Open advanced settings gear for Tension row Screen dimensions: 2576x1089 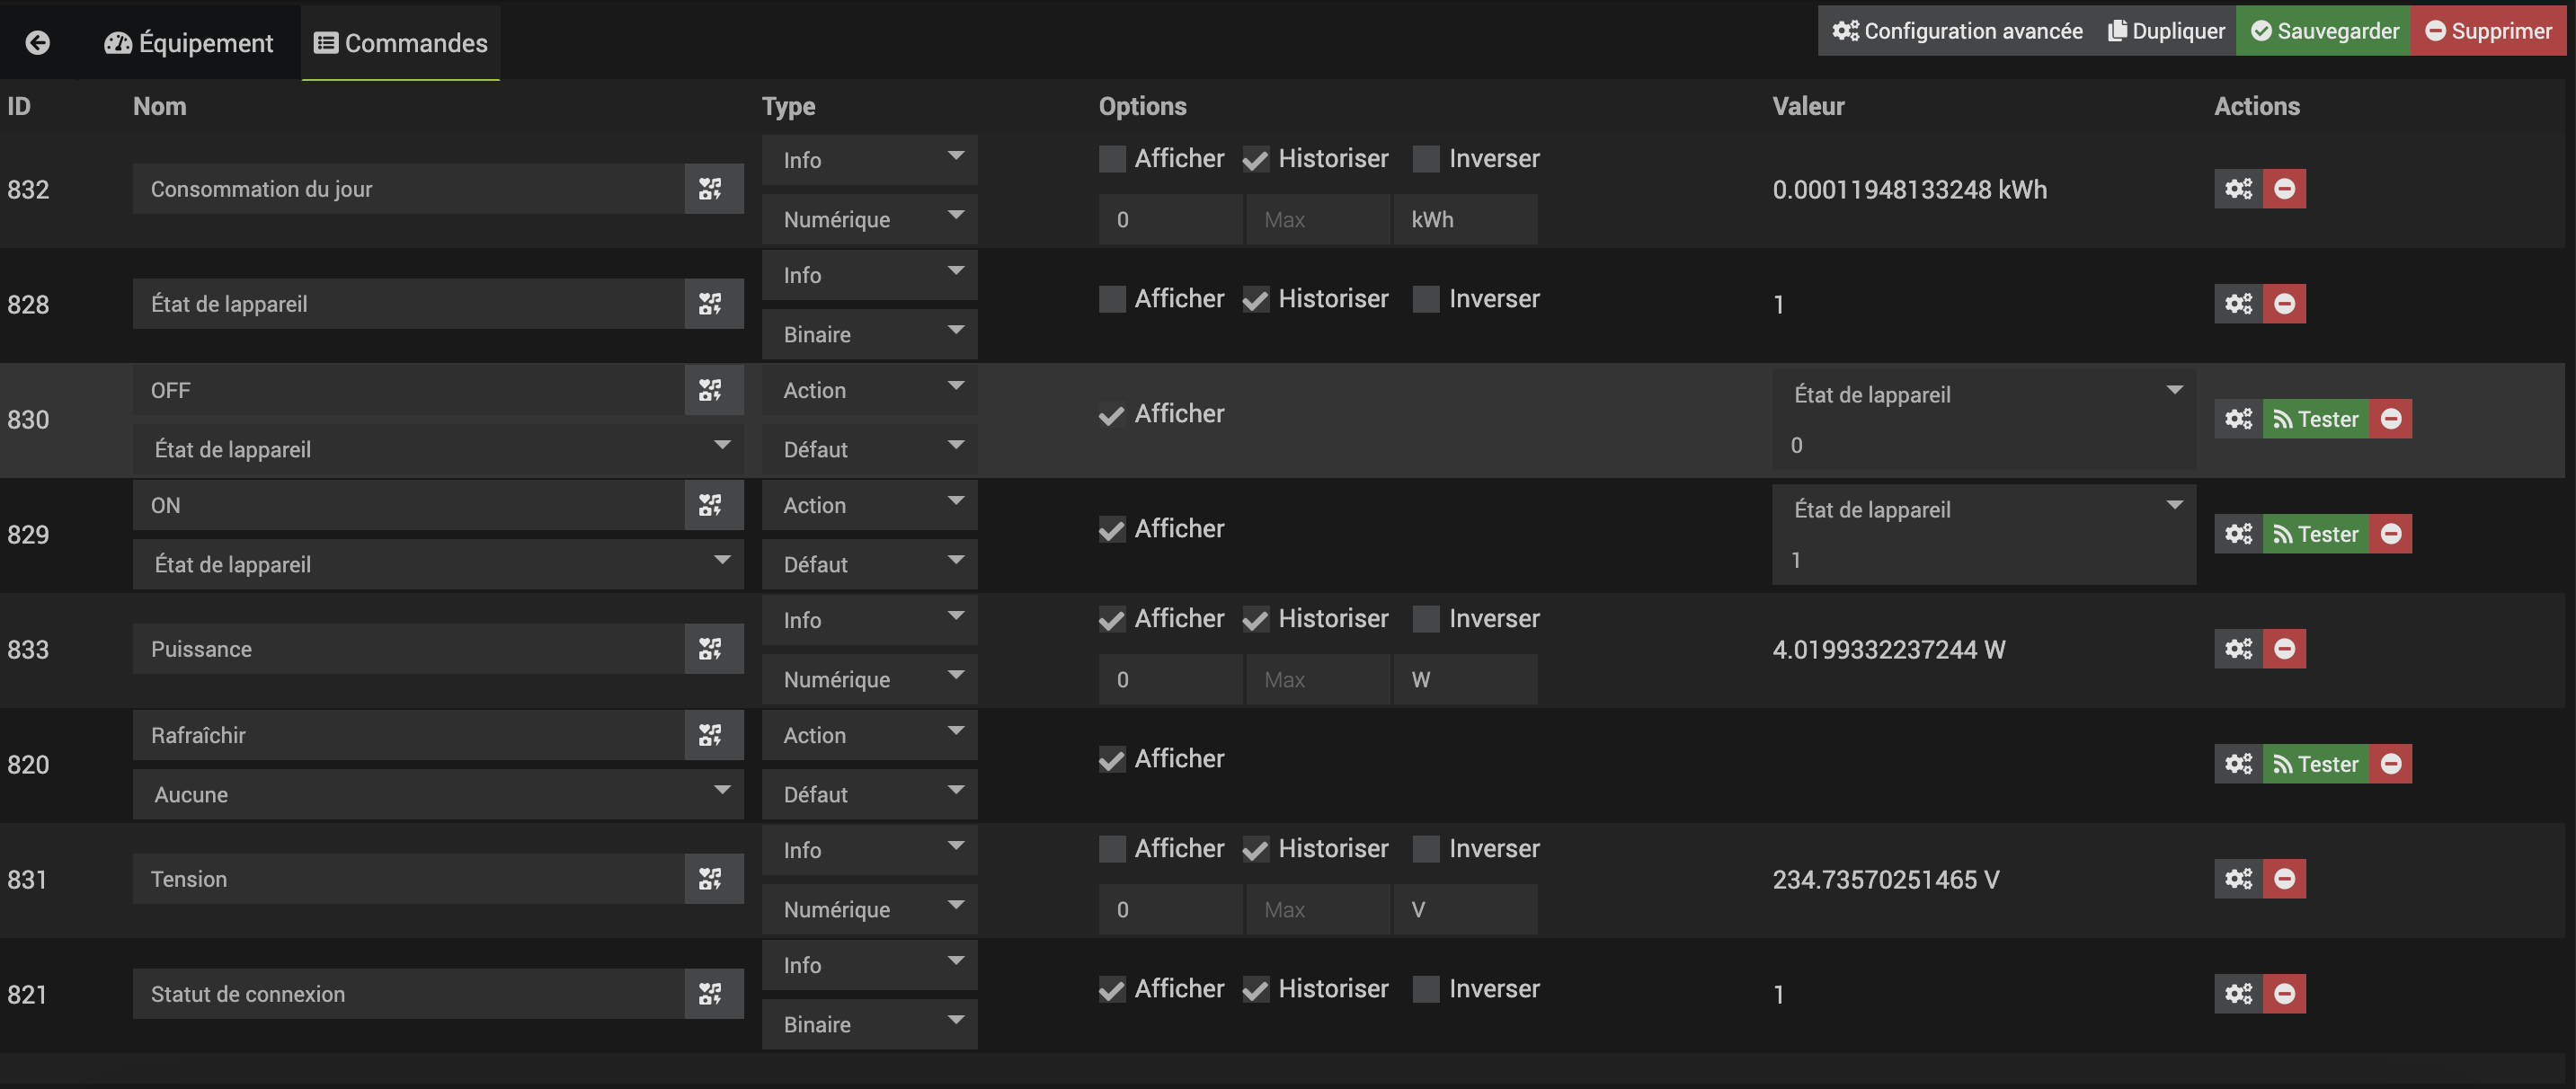2238,879
